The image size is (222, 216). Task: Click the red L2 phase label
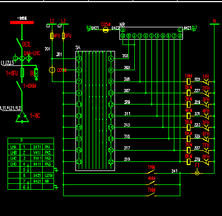pyautogui.click(x=52, y=21)
